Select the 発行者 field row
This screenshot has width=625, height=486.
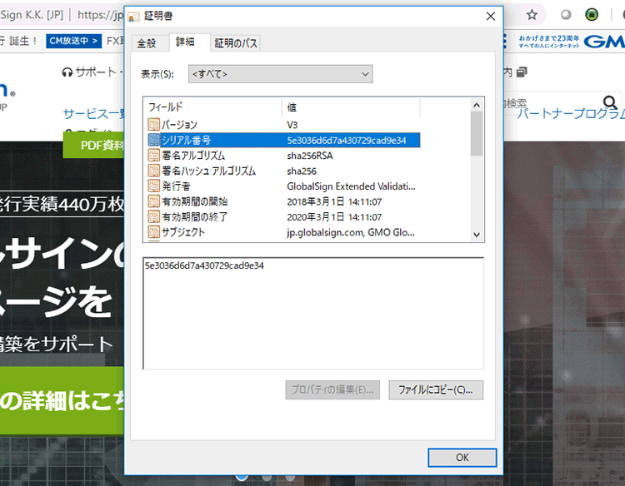pos(176,186)
